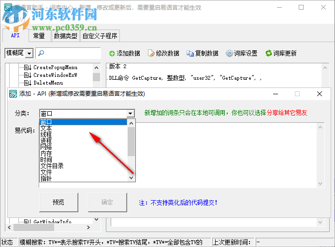Screen dimensions: 335x247
Task: Click the red 分享给其它易友 link
Action: tap(287, 113)
